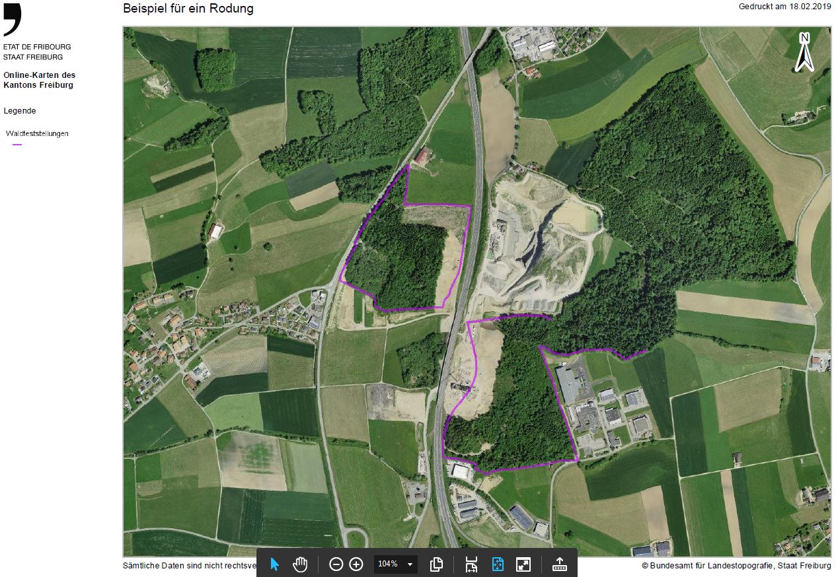838x577 pixels.
Task: Click the zoom in plus button
Action: pyautogui.click(x=356, y=564)
